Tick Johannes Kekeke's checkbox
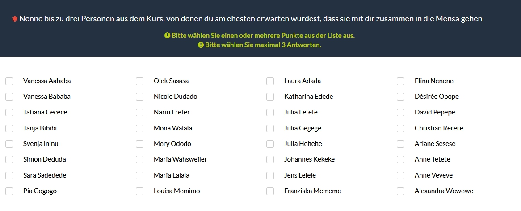 (270, 159)
